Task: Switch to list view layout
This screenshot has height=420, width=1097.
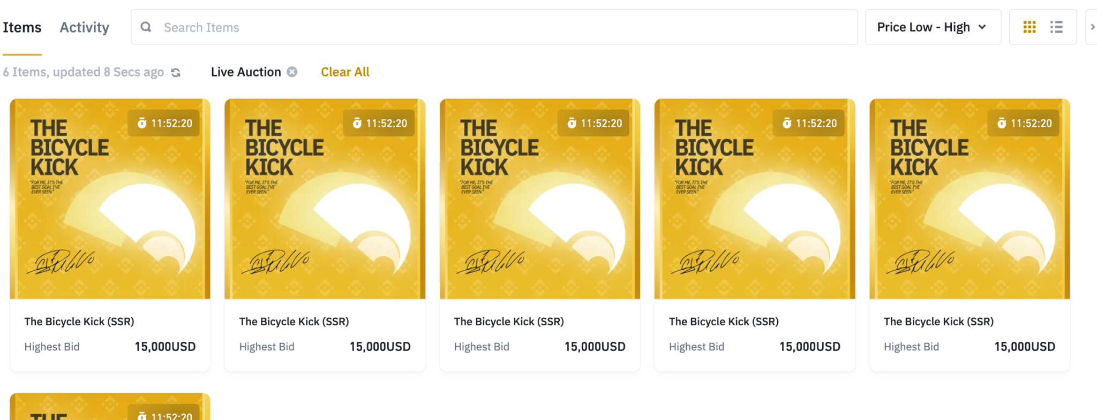Action: pyautogui.click(x=1056, y=27)
